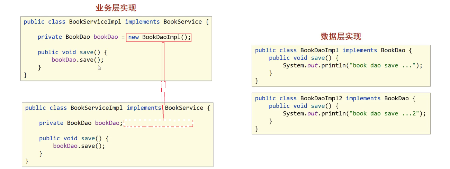450x169 pixels.
Task: Click the code line private BookDao bookDao;
Action: point(81,123)
